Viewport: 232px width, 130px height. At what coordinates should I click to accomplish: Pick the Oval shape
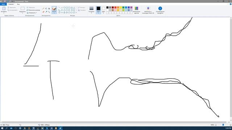[65, 8]
